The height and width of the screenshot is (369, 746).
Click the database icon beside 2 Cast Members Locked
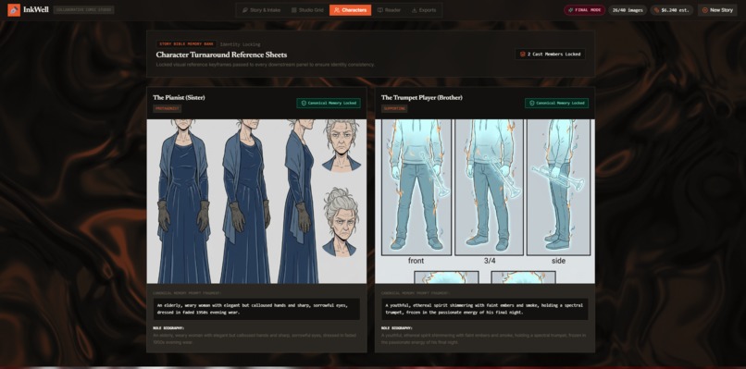pyautogui.click(x=522, y=55)
